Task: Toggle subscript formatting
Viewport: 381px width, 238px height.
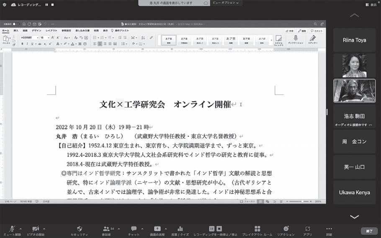Action: click(45, 44)
